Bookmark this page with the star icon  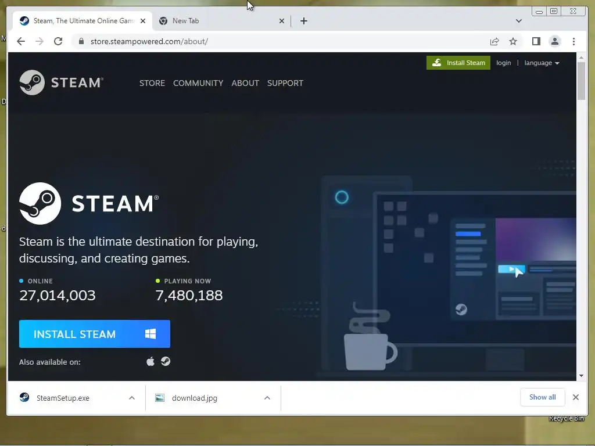pyautogui.click(x=513, y=41)
